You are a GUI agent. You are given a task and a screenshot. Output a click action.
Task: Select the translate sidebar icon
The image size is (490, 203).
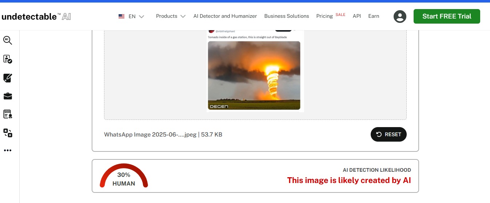8,133
